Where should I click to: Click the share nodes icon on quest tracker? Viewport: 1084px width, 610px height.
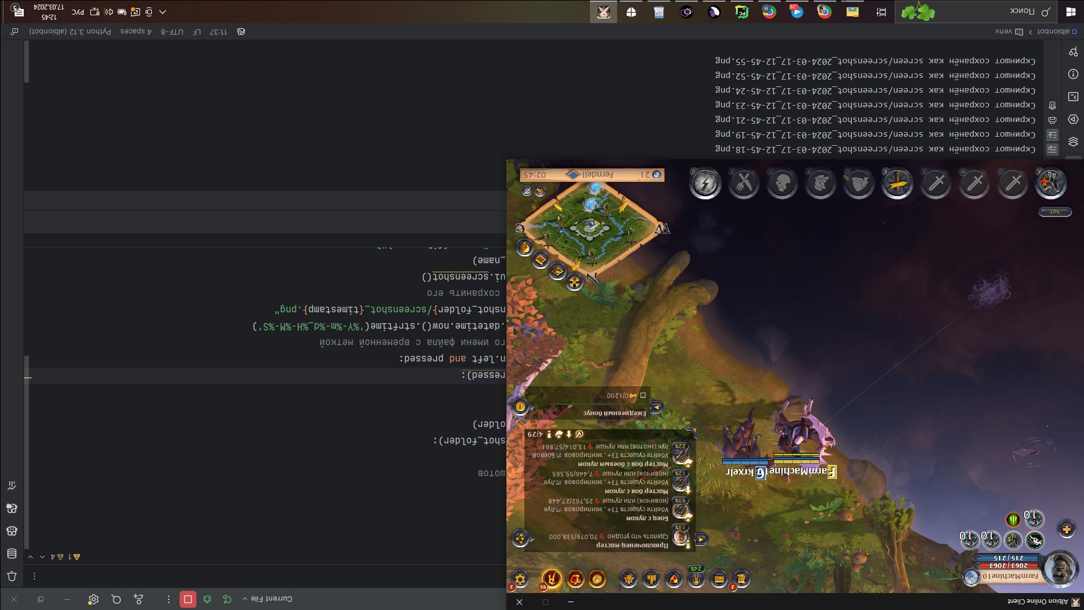(x=520, y=538)
